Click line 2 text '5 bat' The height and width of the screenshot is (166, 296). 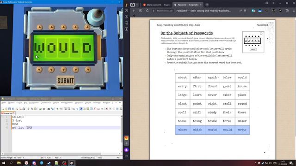[x=17, y=120]
